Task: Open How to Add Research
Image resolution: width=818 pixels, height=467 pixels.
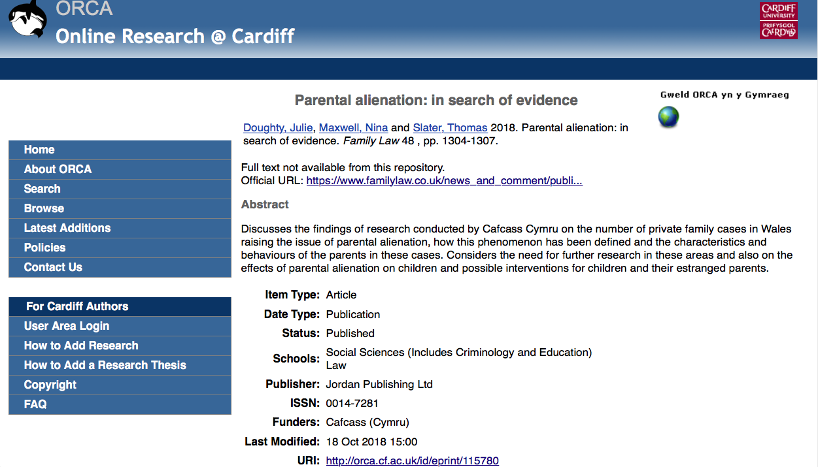Action: coord(81,346)
